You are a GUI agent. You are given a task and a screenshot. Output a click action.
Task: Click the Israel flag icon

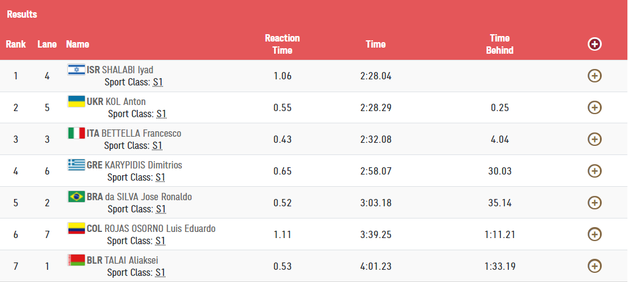click(76, 70)
